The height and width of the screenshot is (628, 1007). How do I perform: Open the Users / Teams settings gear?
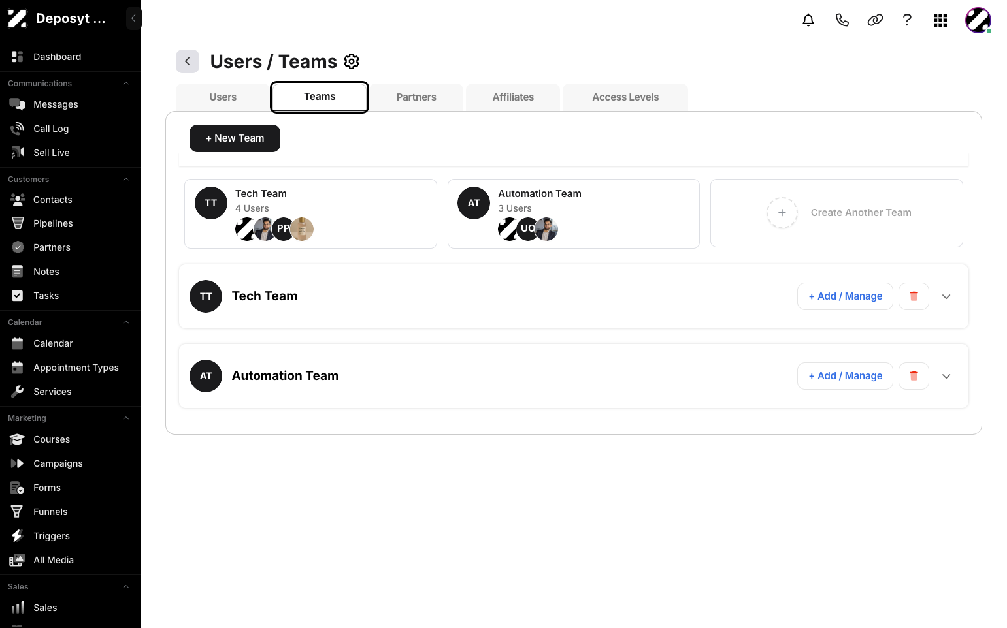[352, 61]
